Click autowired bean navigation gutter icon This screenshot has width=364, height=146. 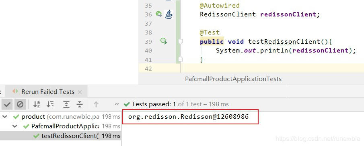coord(159,14)
